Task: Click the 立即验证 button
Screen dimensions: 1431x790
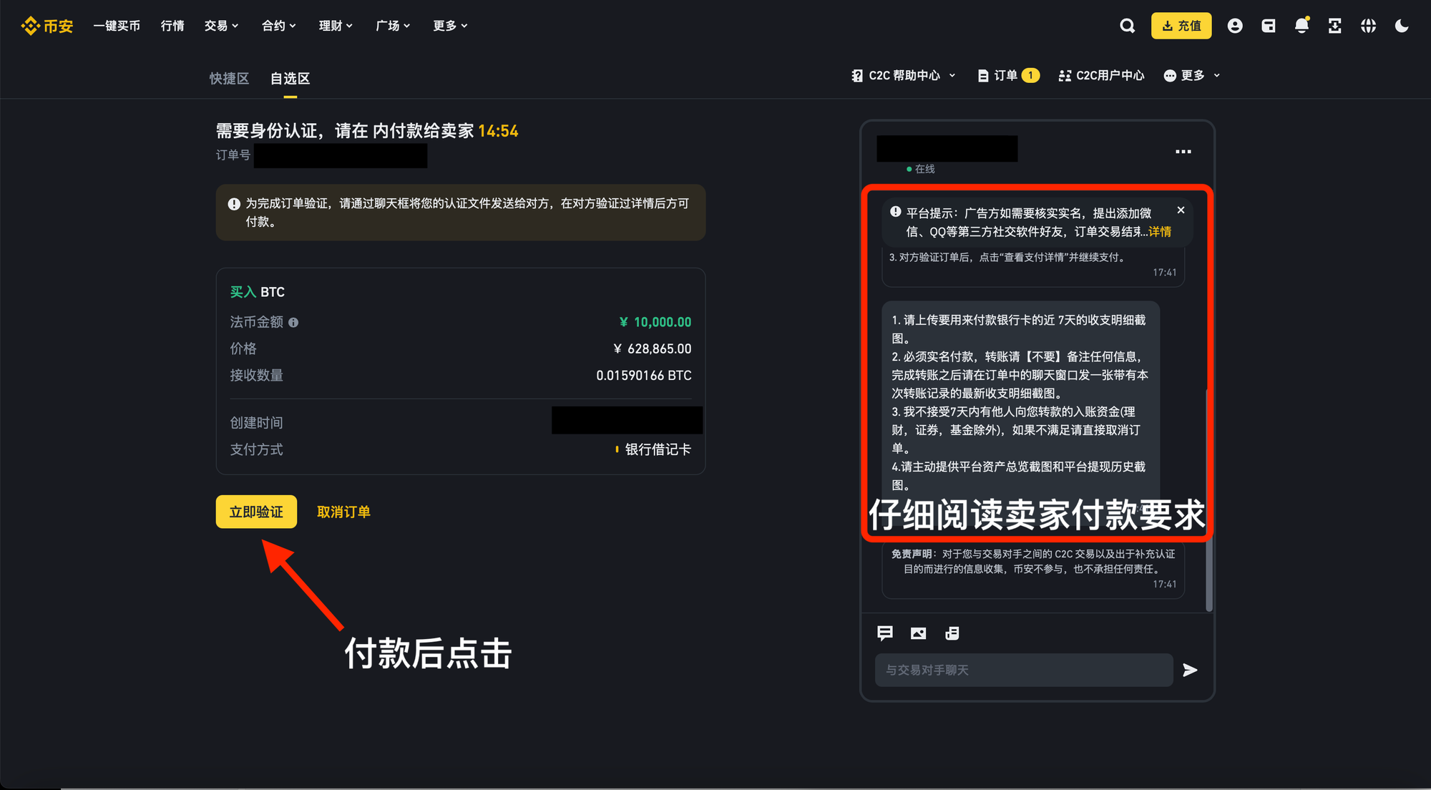Action: tap(255, 512)
